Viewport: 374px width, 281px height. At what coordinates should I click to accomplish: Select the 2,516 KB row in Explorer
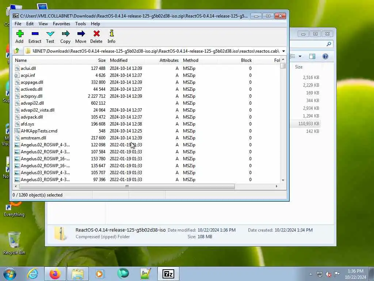pyautogui.click(x=305, y=78)
